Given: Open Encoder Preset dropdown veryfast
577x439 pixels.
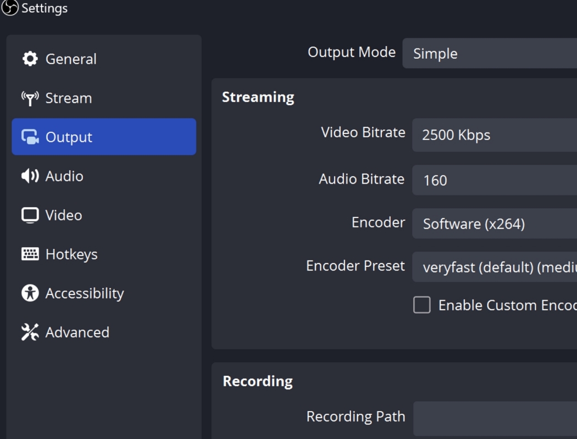Looking at the screenshot, I should (495, 267).
